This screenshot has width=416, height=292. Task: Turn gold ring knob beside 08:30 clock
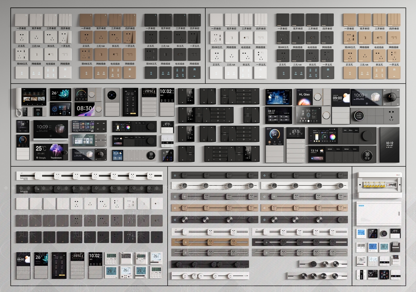99,109
